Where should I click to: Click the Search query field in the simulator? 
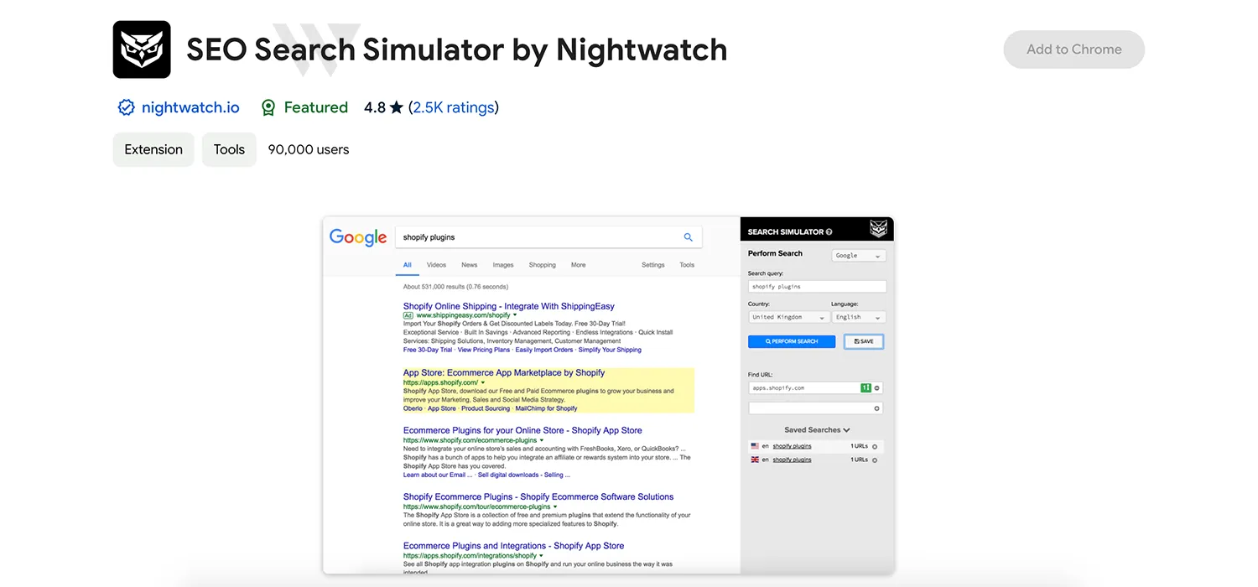coord(817,287)
